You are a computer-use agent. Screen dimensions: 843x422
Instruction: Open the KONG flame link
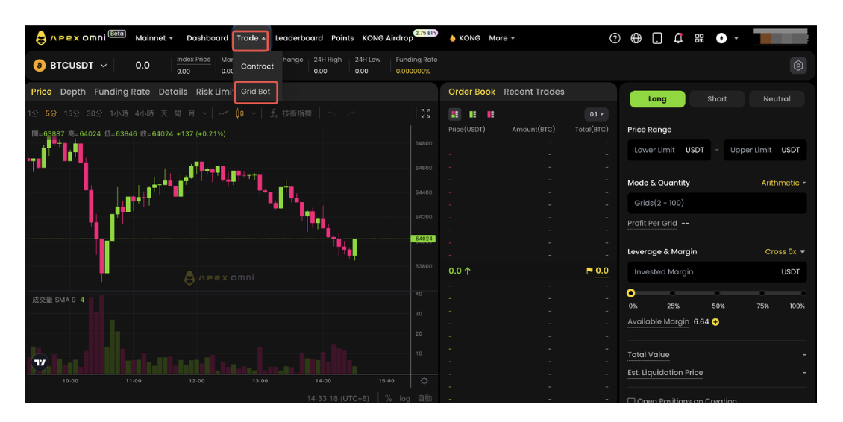click(465, 38)
